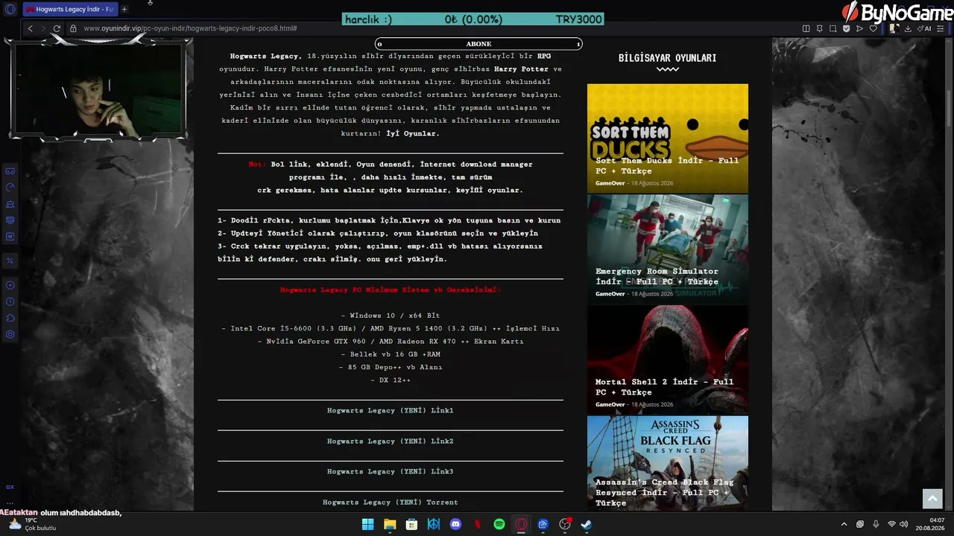Open the AI assistant toolbar button
Image resolution: width=954 pixels, height=536 pixels.
(926, 28)
